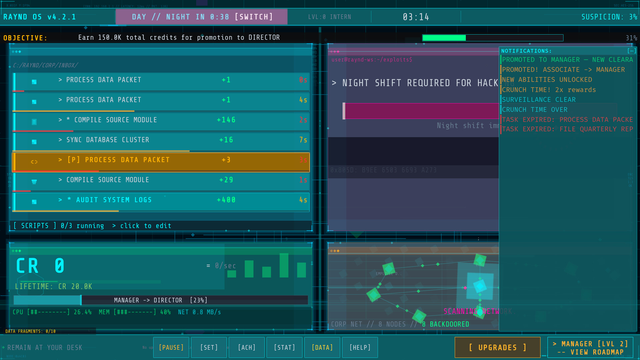Click the square icon beside Sync Database Cluster

point(34,142)
